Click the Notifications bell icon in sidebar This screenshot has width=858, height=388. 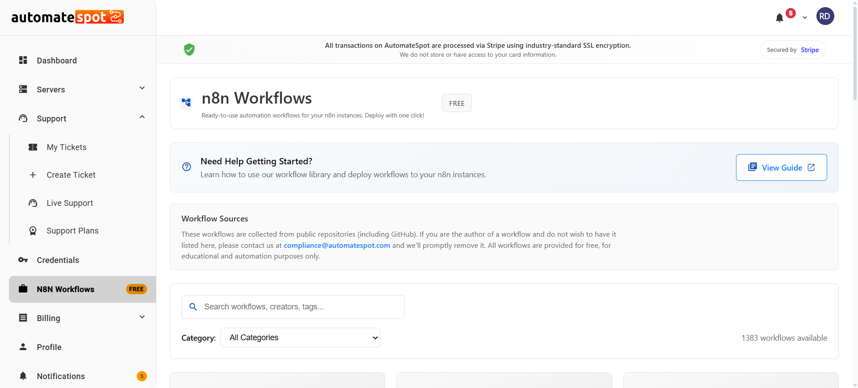23,376
